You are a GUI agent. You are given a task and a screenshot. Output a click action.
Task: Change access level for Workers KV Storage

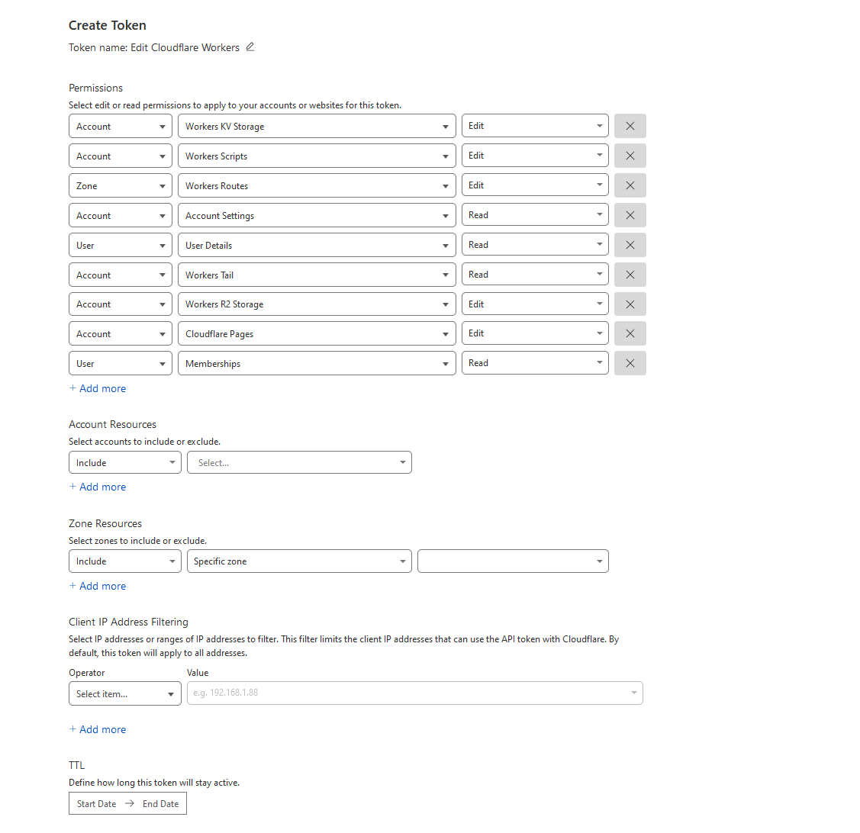pos(535,126)
